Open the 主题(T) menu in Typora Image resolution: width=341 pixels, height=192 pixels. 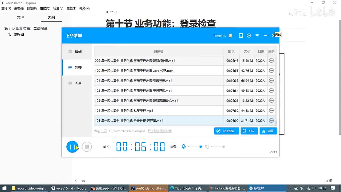(x=71, y=9)
